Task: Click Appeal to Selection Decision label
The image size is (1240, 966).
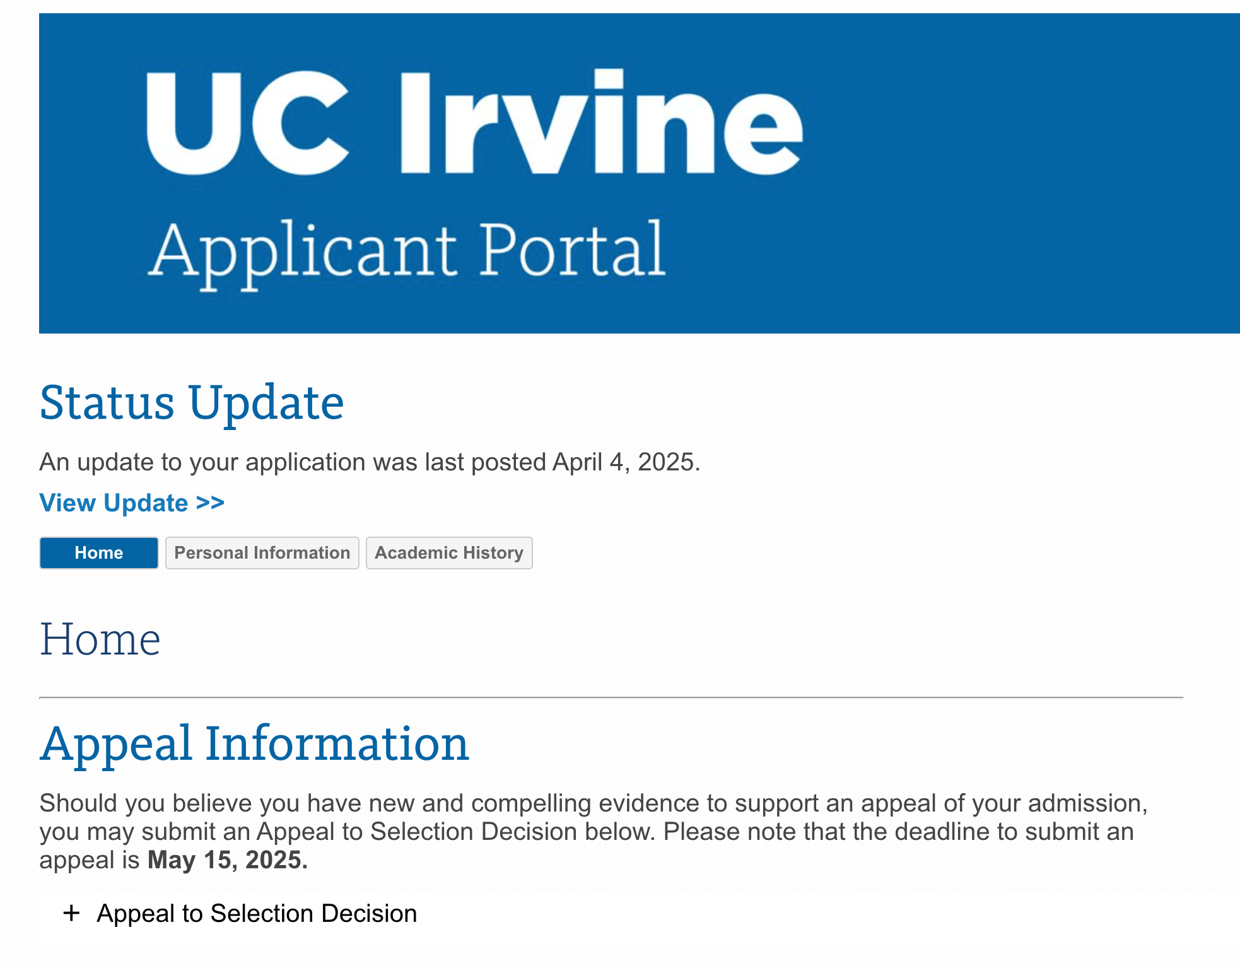Action: click(x=257, y=913)
